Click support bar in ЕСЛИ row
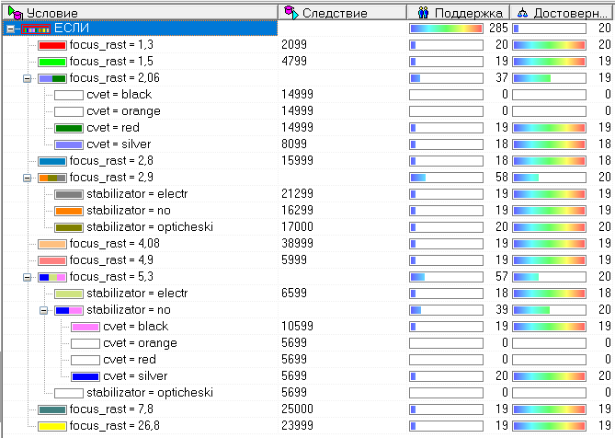Viewport: 615px width, 438px height. coord(446,29)
